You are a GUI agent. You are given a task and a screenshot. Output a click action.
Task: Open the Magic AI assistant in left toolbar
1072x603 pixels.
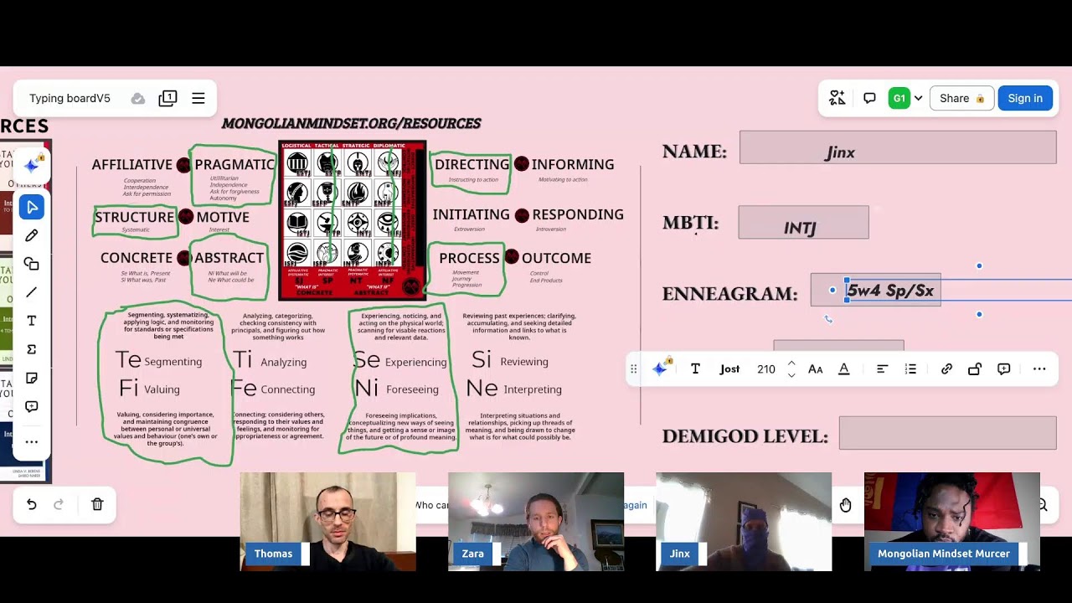[32, 165]
